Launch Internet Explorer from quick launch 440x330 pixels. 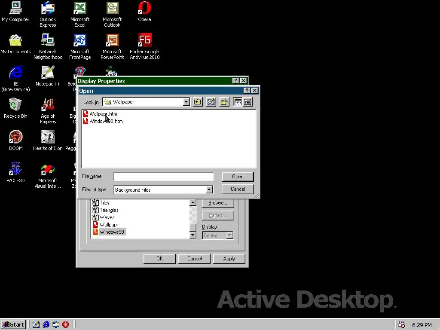pos(46,325)
